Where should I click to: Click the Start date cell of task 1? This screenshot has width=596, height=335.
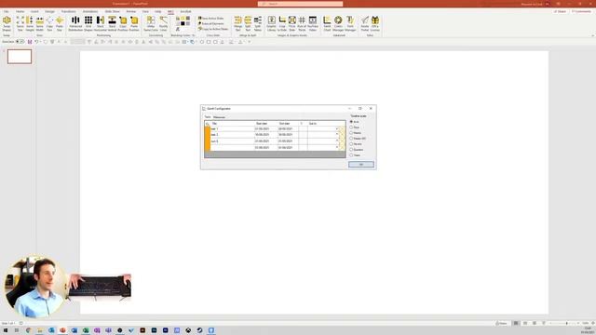[x=265, y=128]
